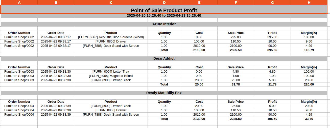Screen dimensions: 330x128
Task: Click the date range subtitle cell
Action: click(164, 16)
